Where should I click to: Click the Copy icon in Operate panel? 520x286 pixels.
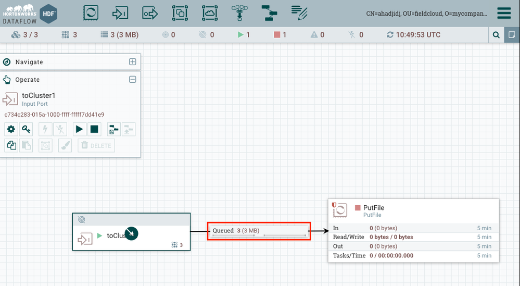[11, 145]
